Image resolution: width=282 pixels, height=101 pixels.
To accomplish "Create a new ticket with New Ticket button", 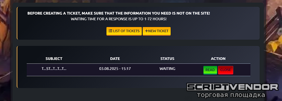I will coord(157,31).
